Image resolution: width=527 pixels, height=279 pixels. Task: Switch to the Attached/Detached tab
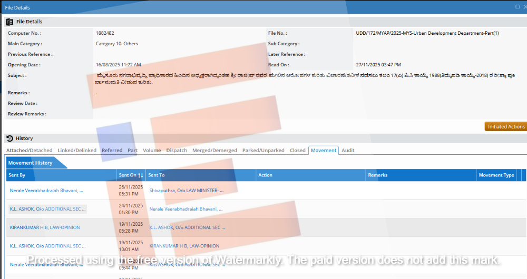pos(29,151)
